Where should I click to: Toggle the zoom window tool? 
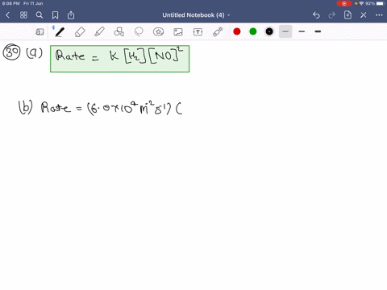40,32
